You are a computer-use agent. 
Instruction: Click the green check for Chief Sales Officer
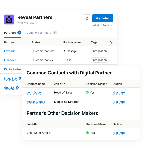[x=87, y=133]
